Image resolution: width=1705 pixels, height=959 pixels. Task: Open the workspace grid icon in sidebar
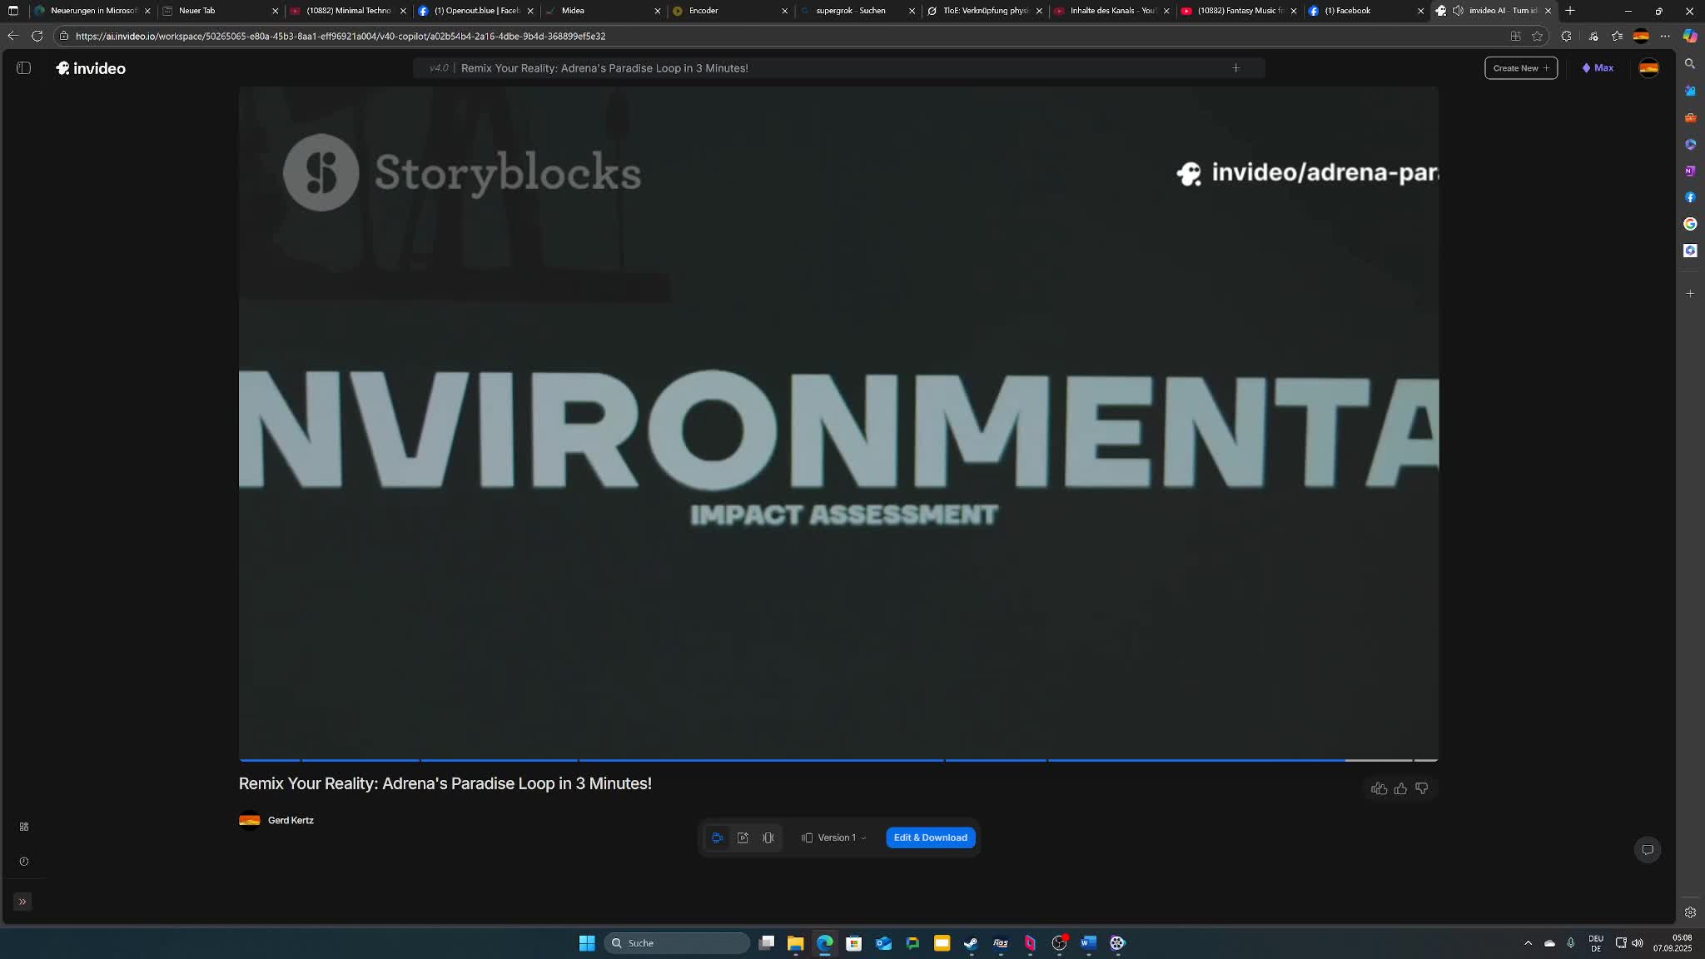tap(23, 827)
